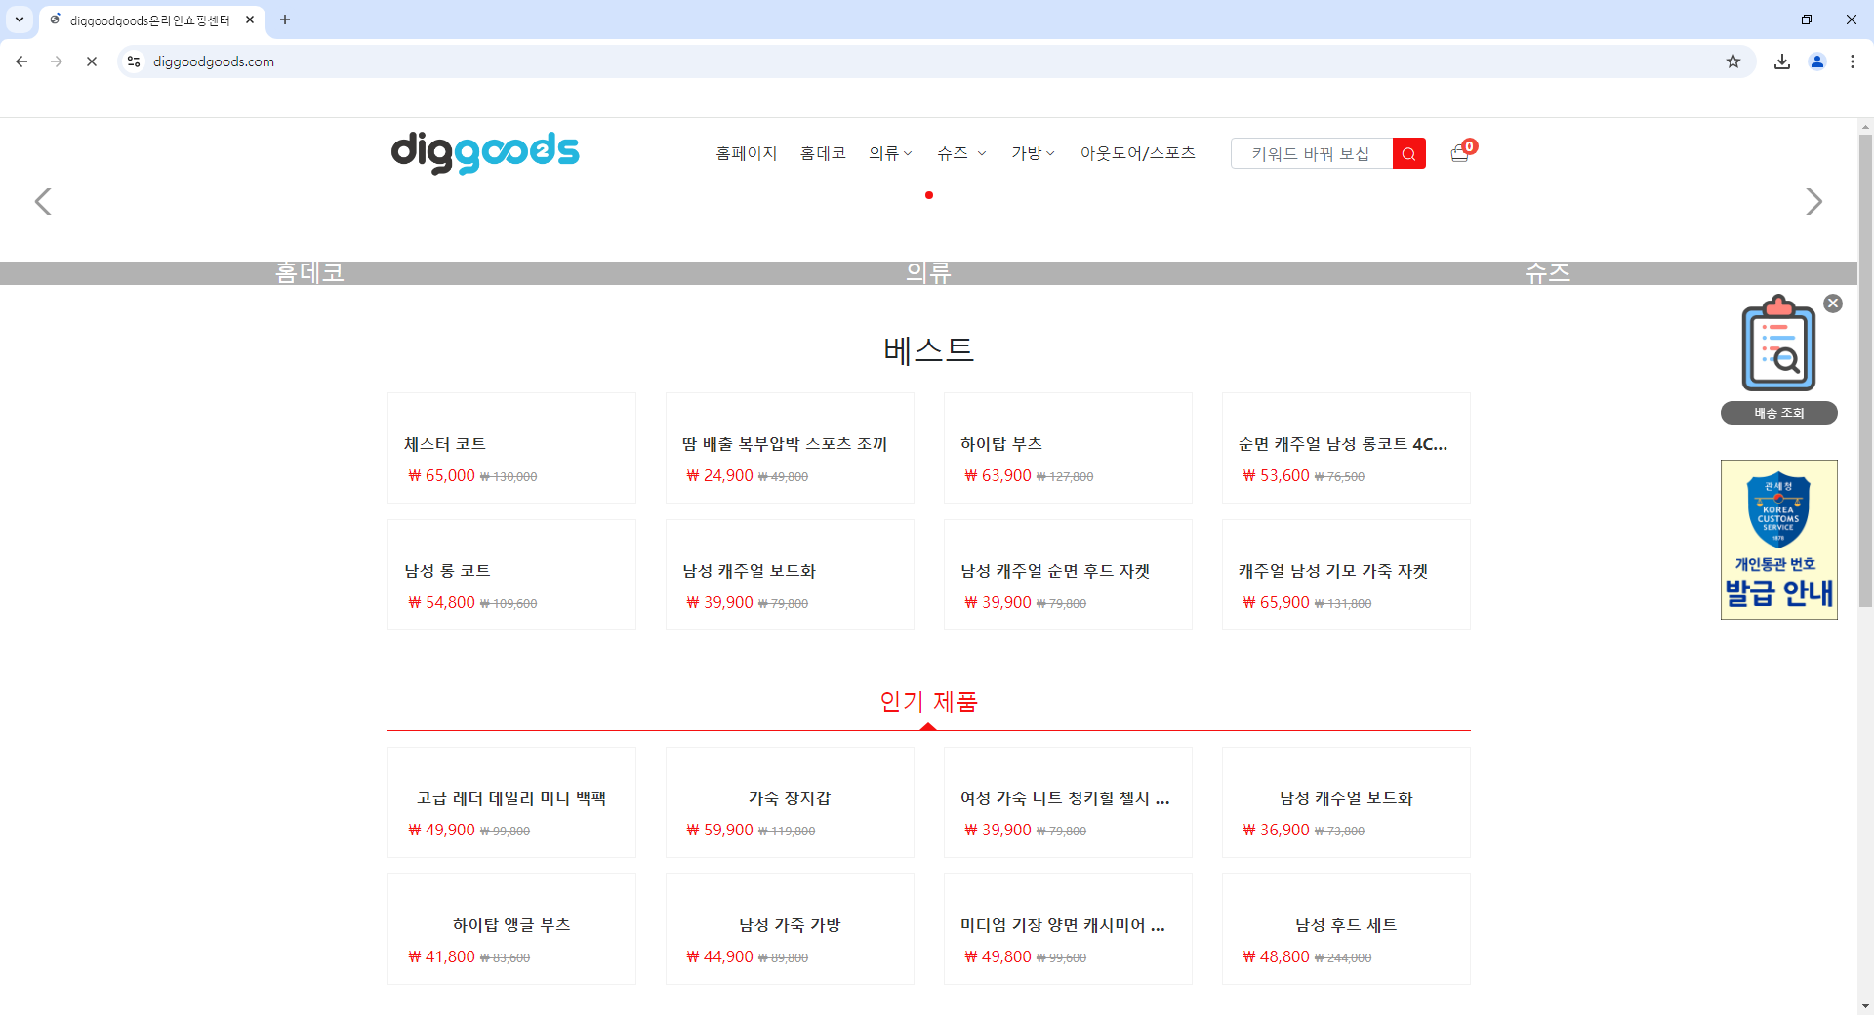The height and width of the screenshot is (1015, 1874).
Task: Expand the 슈즈 dropdown menu
Action: tap(961, 153)
